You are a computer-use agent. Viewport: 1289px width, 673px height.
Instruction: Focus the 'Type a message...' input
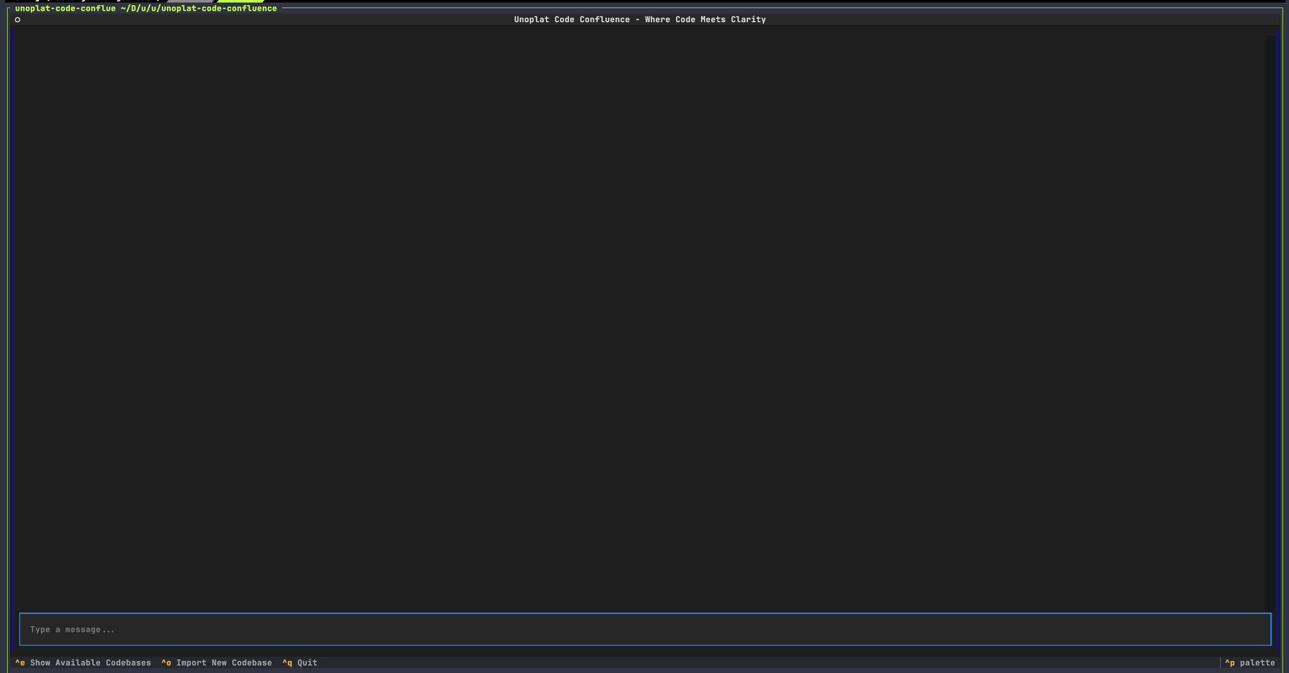pos(645,629)
